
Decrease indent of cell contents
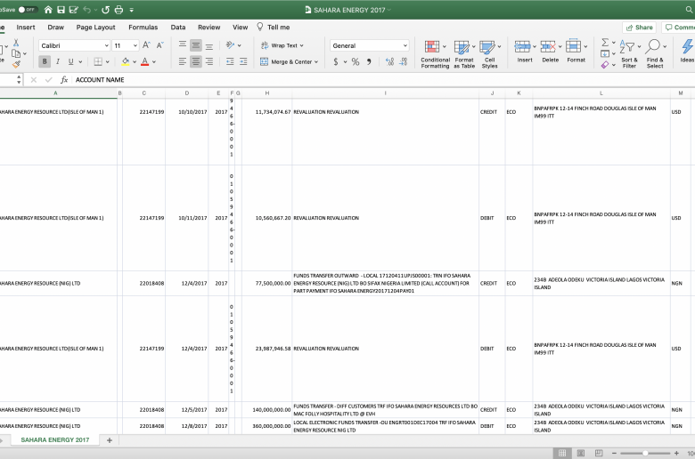click(230, 61)
